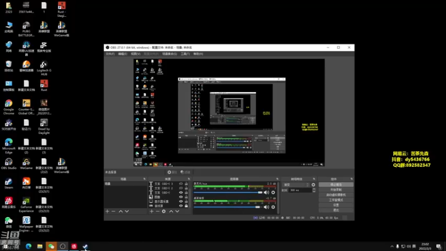Open File Explorer from the taskbar
Screen dimensions: 446x251
[x=40, y=247]
